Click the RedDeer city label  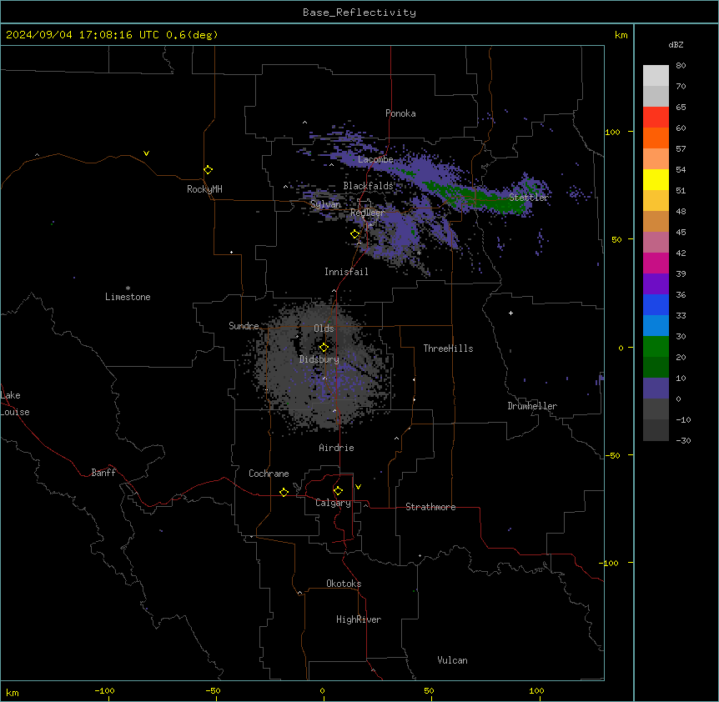367,213
